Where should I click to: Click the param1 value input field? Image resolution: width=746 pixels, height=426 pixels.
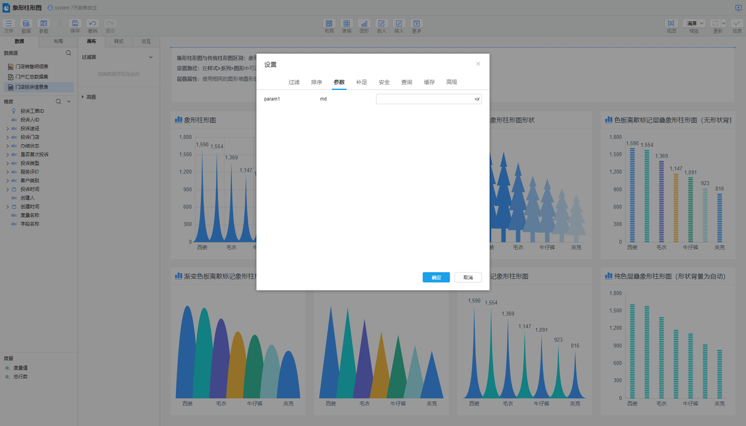[425, 99]
